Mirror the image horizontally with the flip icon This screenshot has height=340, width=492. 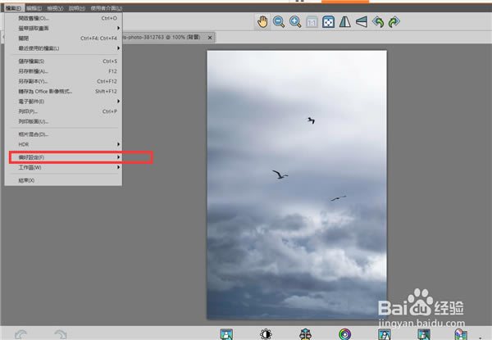pyautogui.click(x=345, y=22)
